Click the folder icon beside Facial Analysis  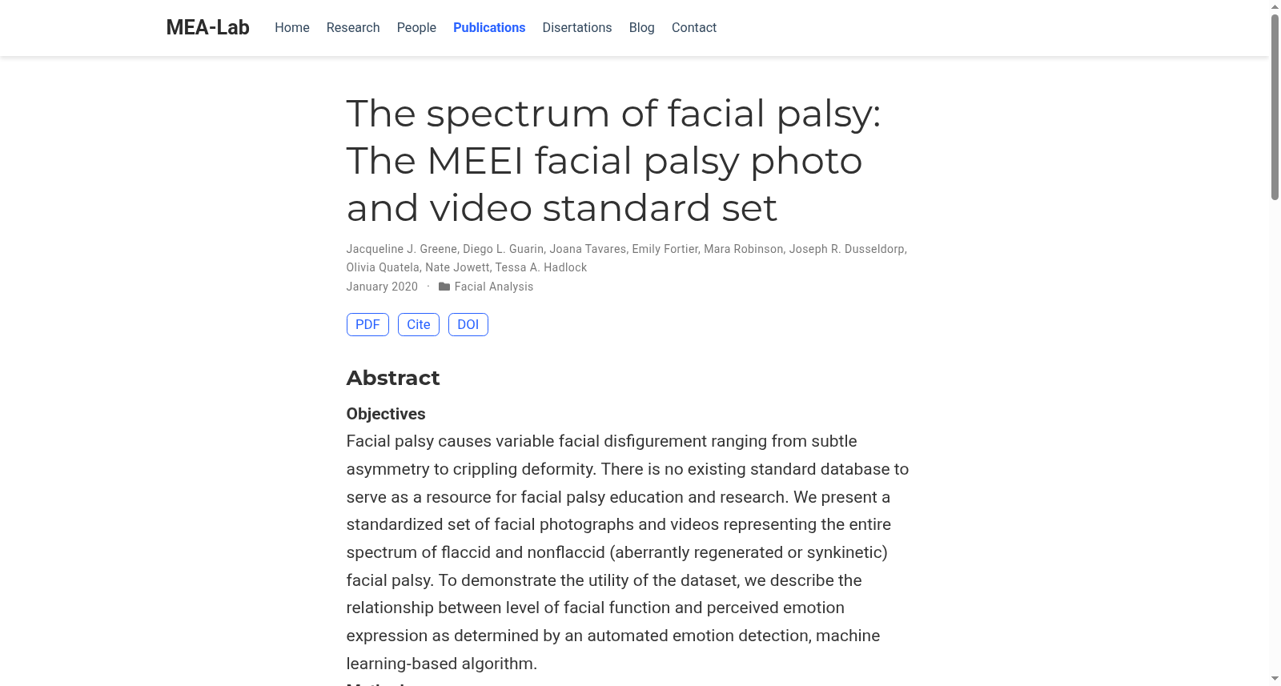coord(444,287)
